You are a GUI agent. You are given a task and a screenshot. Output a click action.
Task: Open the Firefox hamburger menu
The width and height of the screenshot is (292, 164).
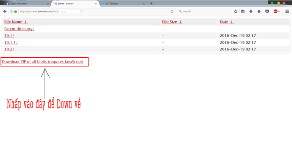287,11
